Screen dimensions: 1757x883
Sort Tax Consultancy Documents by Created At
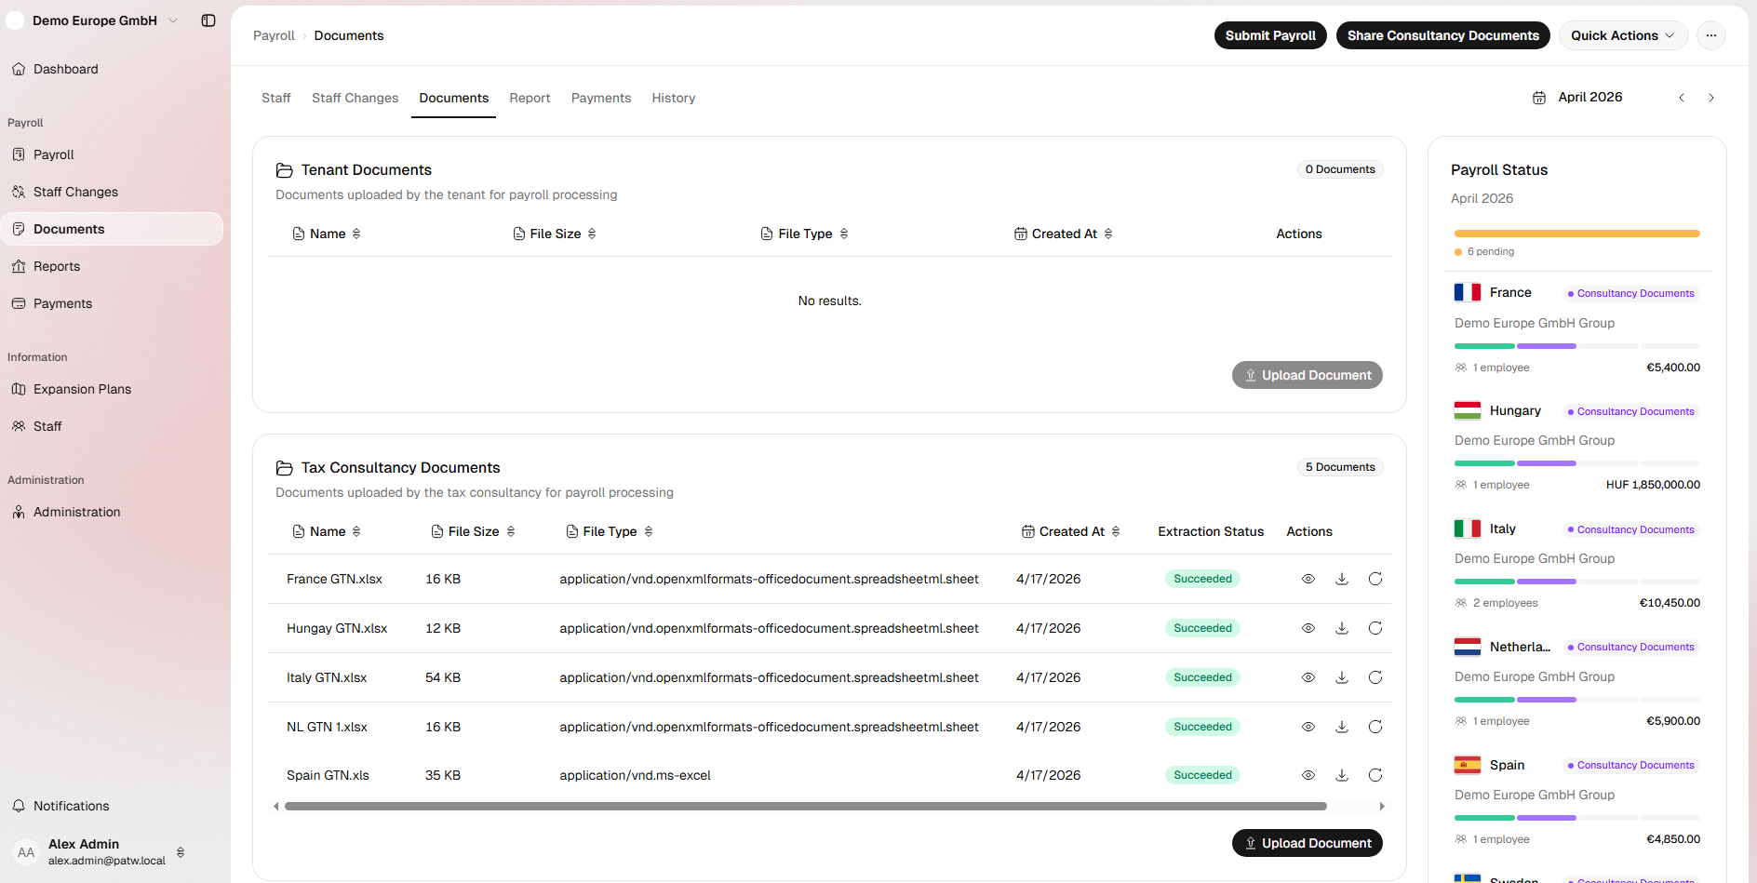1071,531
